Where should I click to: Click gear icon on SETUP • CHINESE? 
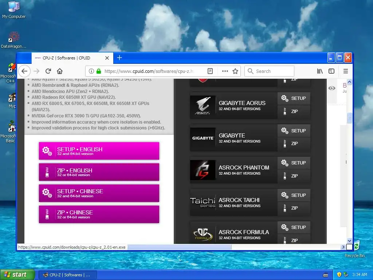pyautogui.click(x=47, y=193)
